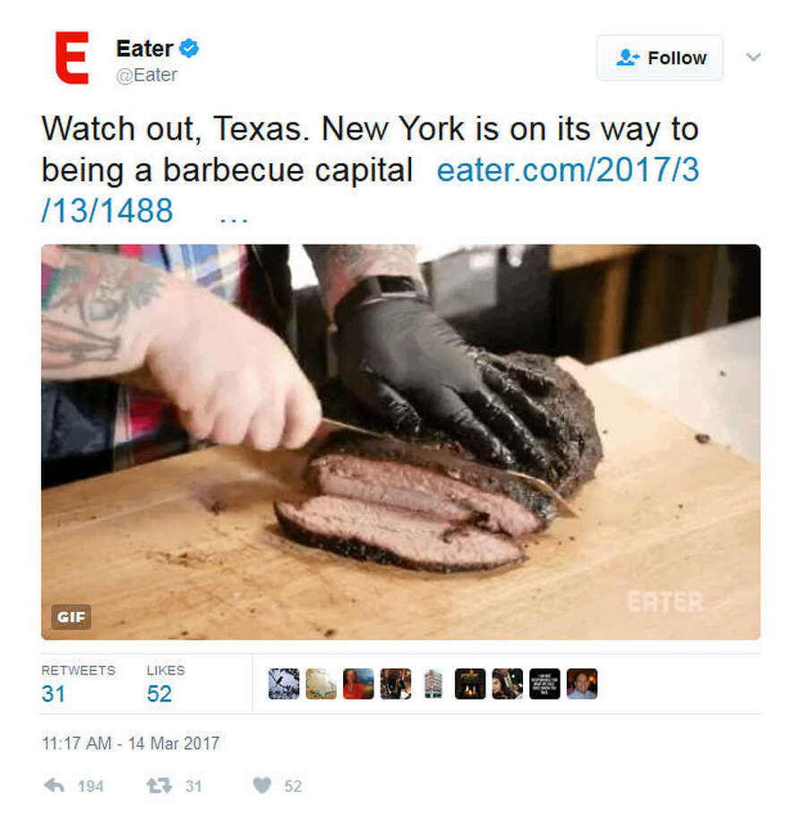Open the tweet options chevron dropdown
Screen dimensions: 798x824
[753, 56]
